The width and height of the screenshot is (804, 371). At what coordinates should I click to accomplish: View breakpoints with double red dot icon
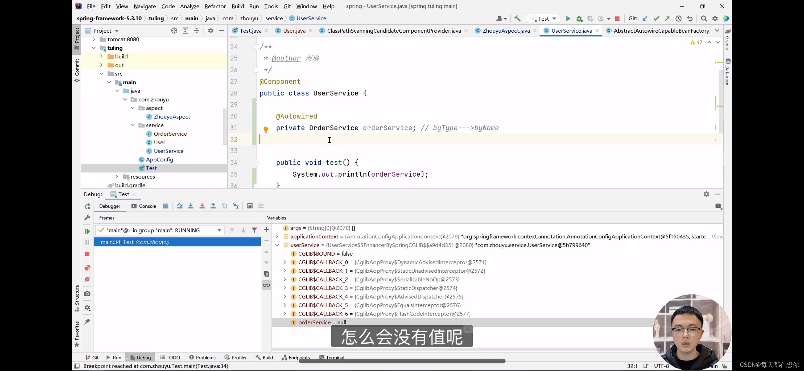87,268
